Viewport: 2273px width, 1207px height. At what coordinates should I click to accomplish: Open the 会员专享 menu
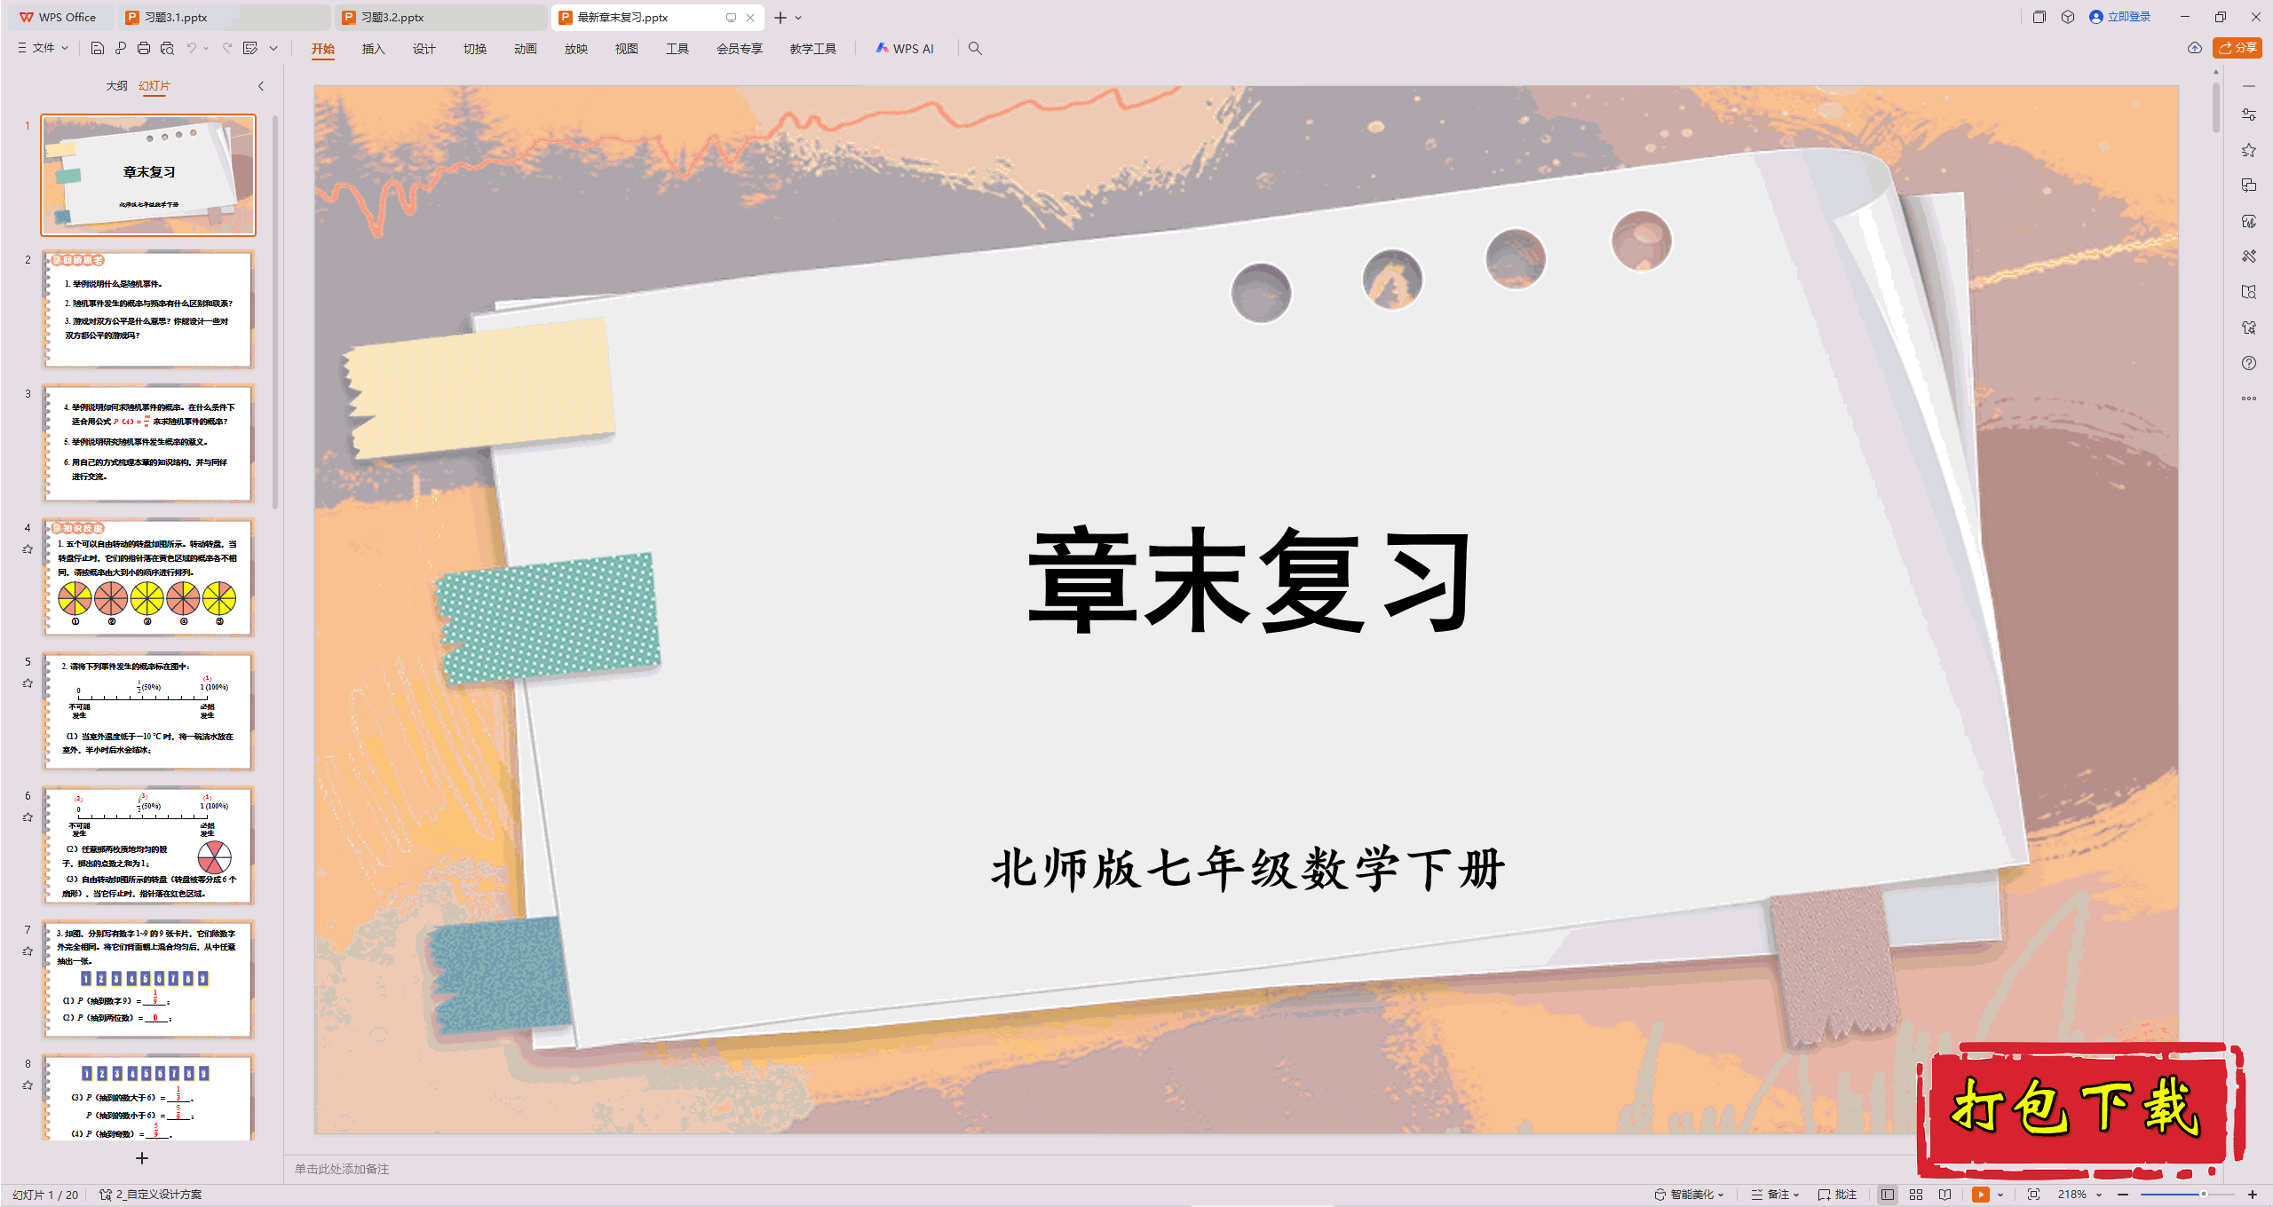click(x=740, y=49)
